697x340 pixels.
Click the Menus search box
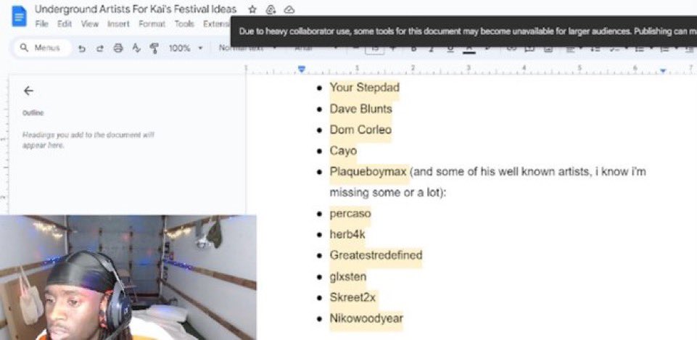[43, 48]
